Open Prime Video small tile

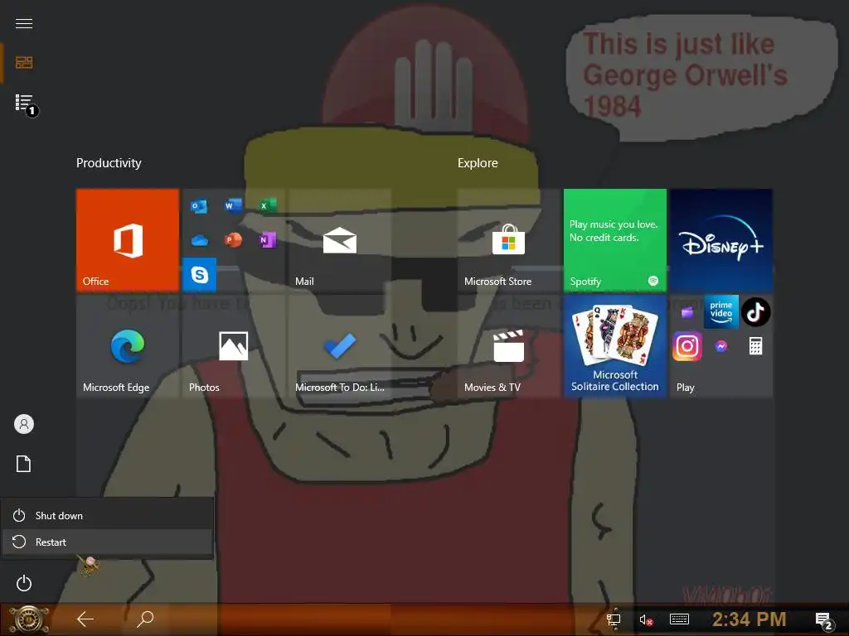pyautogui.click(x=721, y=312)
